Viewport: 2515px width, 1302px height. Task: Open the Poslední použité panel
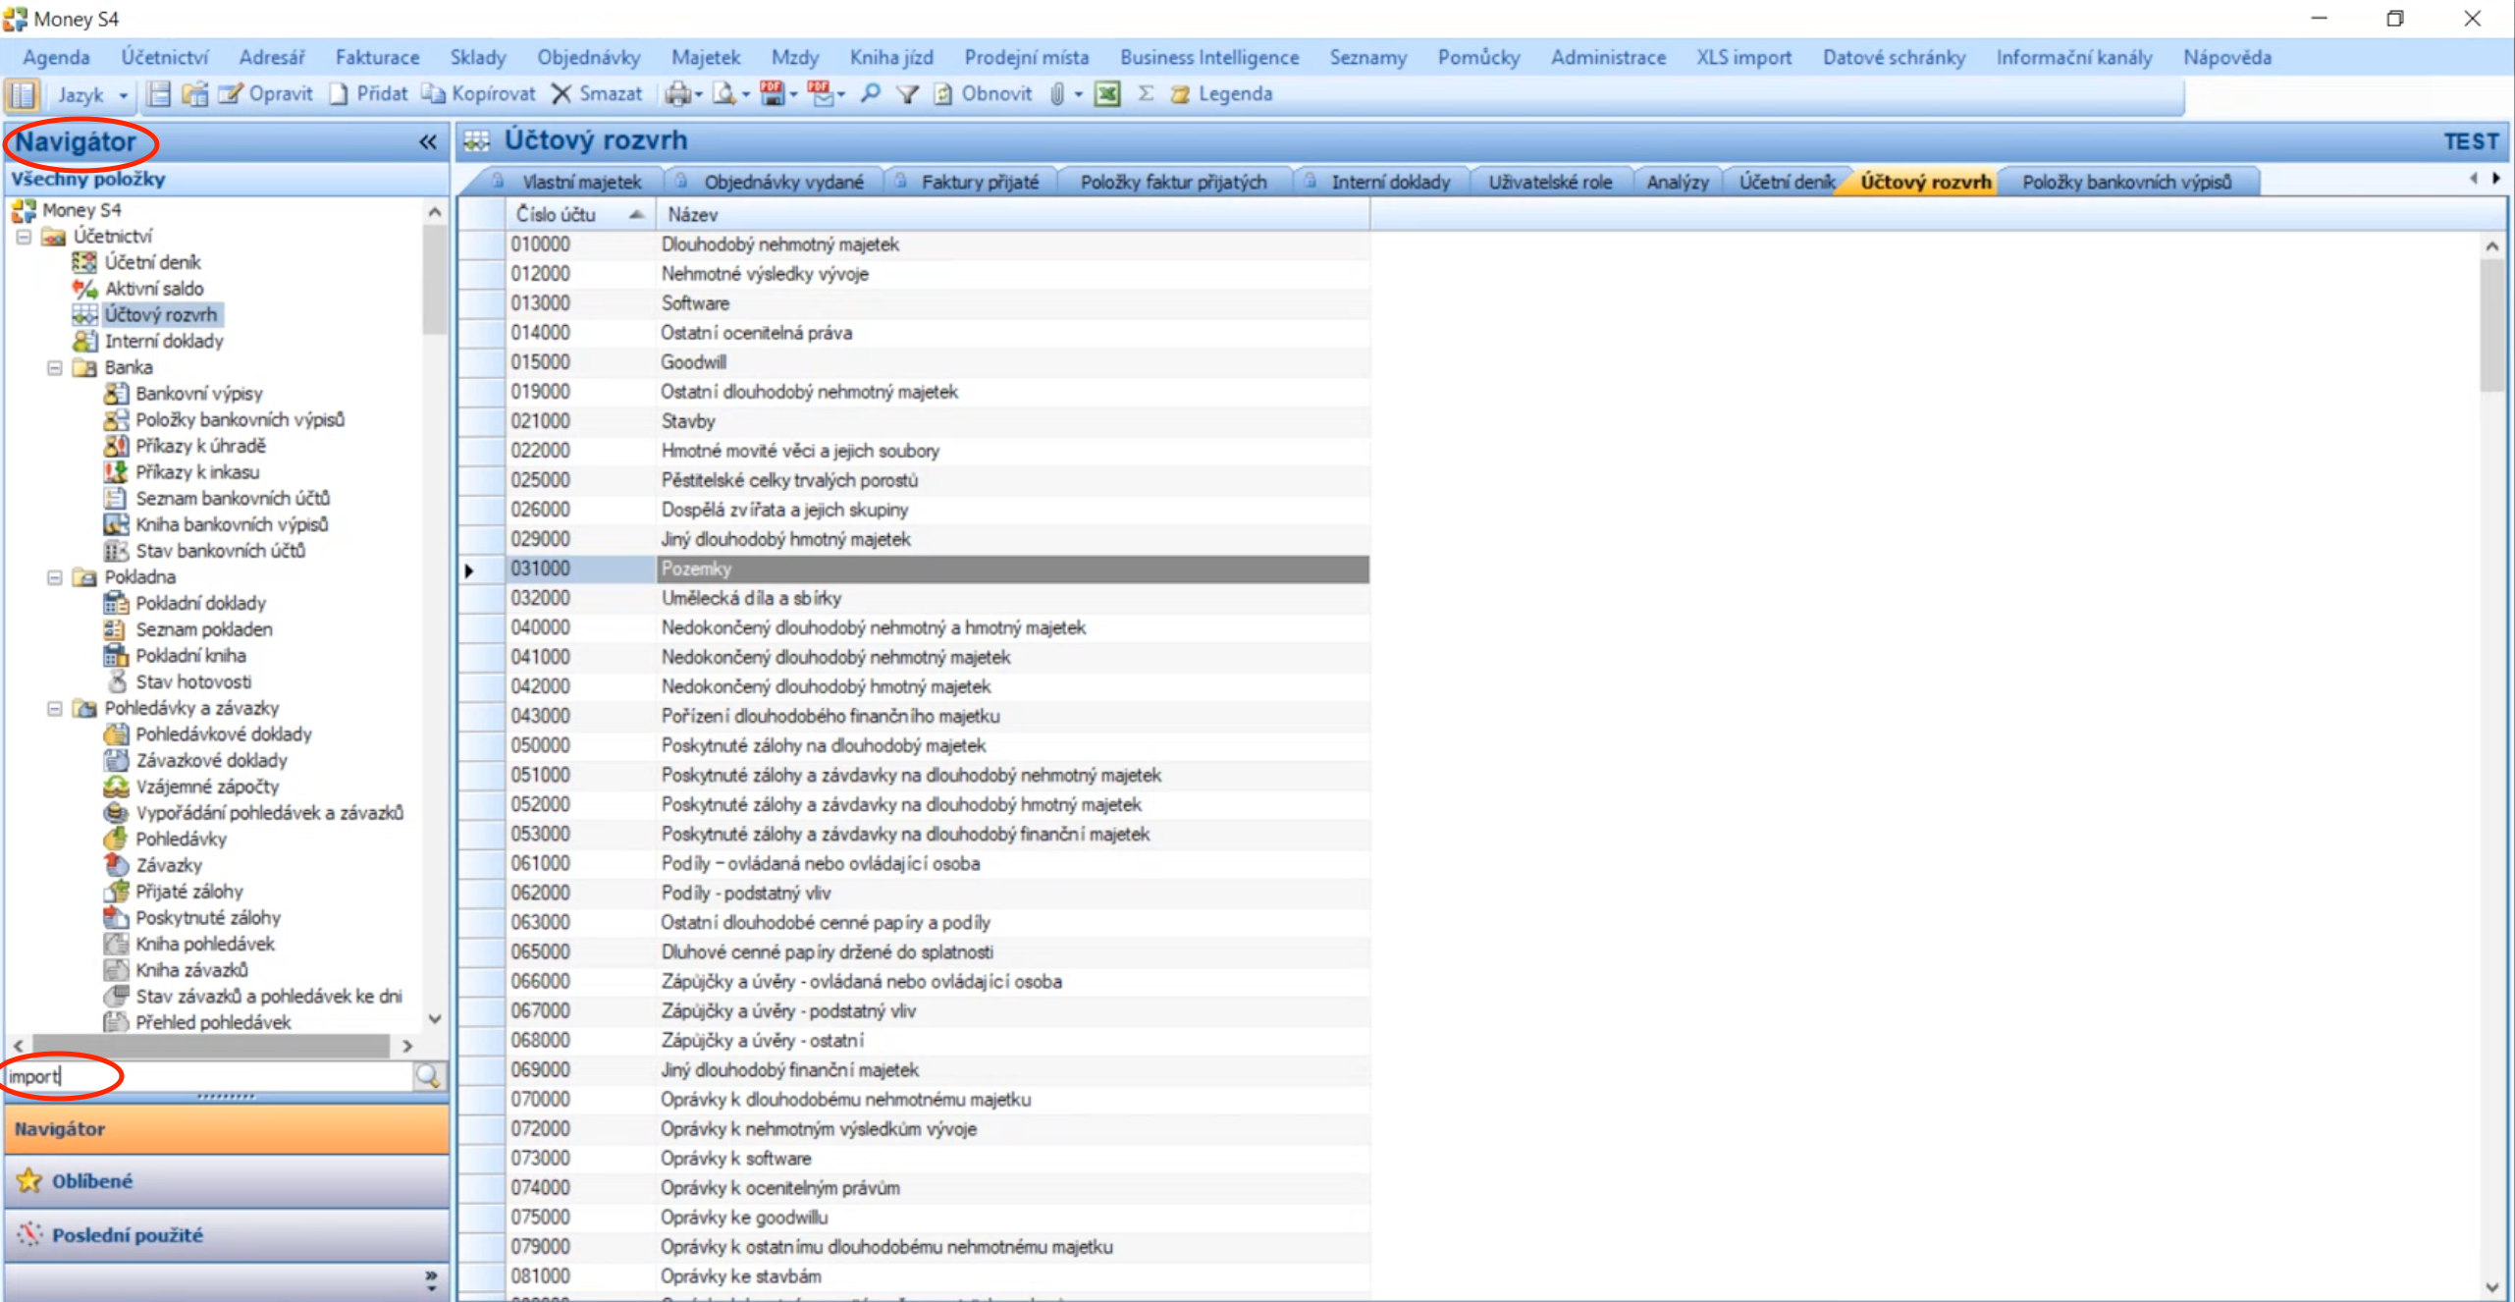226,1235
